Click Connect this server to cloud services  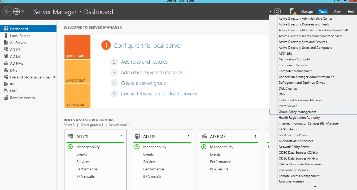[x=159, y=94]
